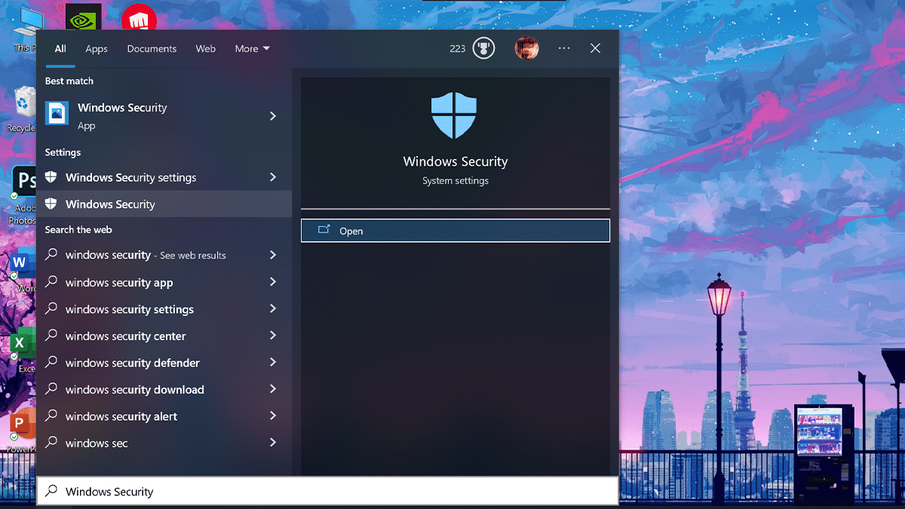Choose the 'windows security defender' suggestion
The height and width of the screenshot is (509, 905).
[x=164, y=363]
